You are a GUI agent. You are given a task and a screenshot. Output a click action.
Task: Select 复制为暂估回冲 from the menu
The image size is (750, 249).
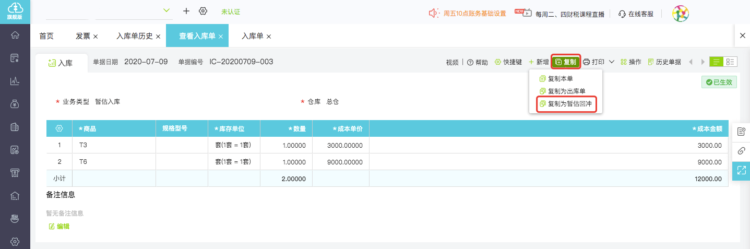pyautogui.click(x=569, y=104)
